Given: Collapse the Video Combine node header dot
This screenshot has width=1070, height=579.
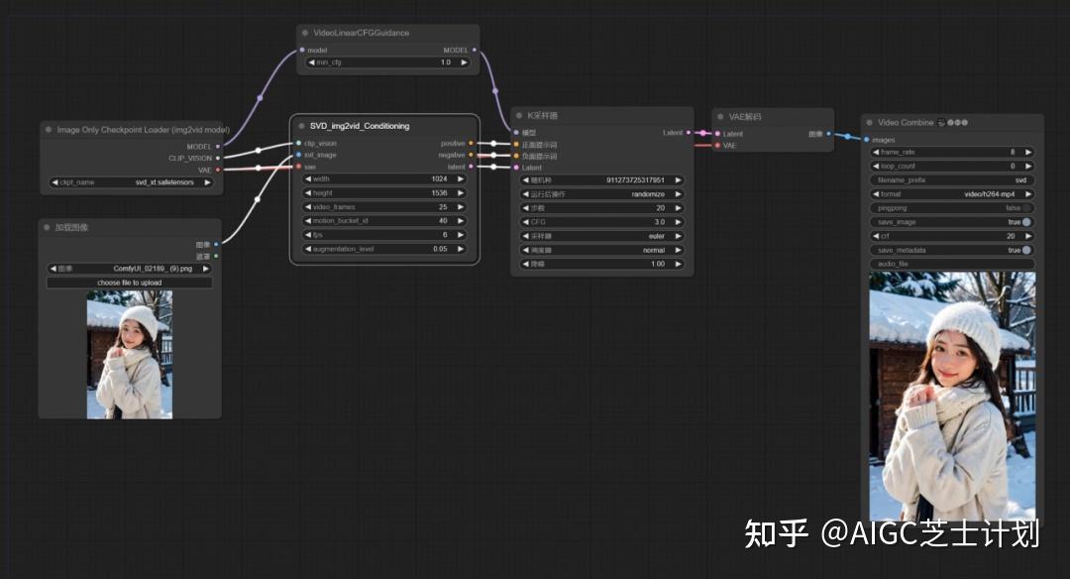Looking at the screenshot, I should [872, 122].
